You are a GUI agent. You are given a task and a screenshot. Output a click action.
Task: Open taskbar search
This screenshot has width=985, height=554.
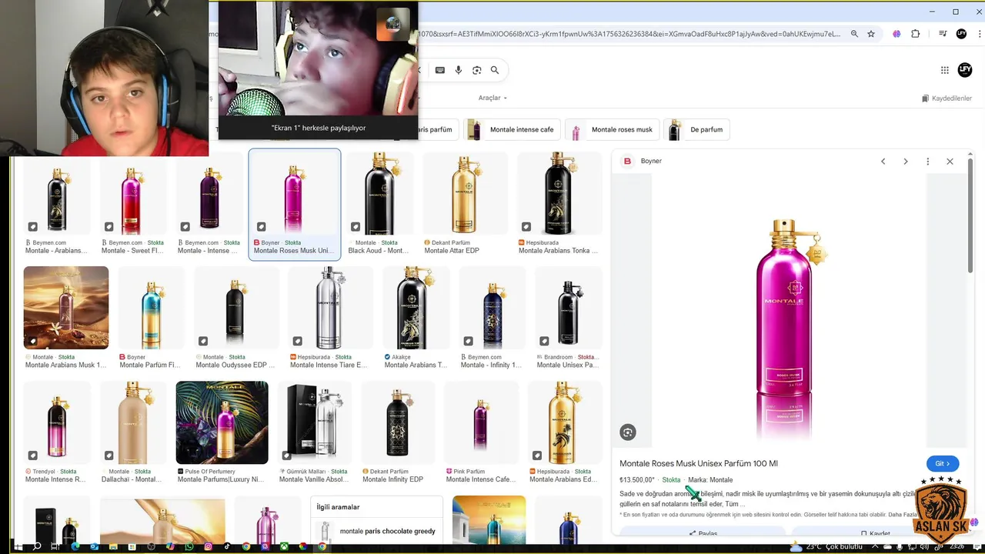(37, 547)
